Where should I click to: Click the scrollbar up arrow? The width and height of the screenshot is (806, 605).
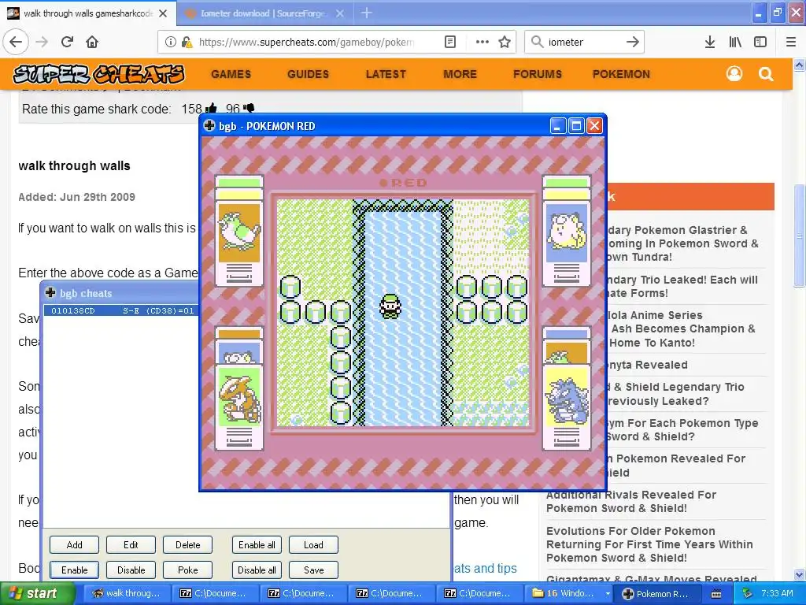click(x=799, y=65)
